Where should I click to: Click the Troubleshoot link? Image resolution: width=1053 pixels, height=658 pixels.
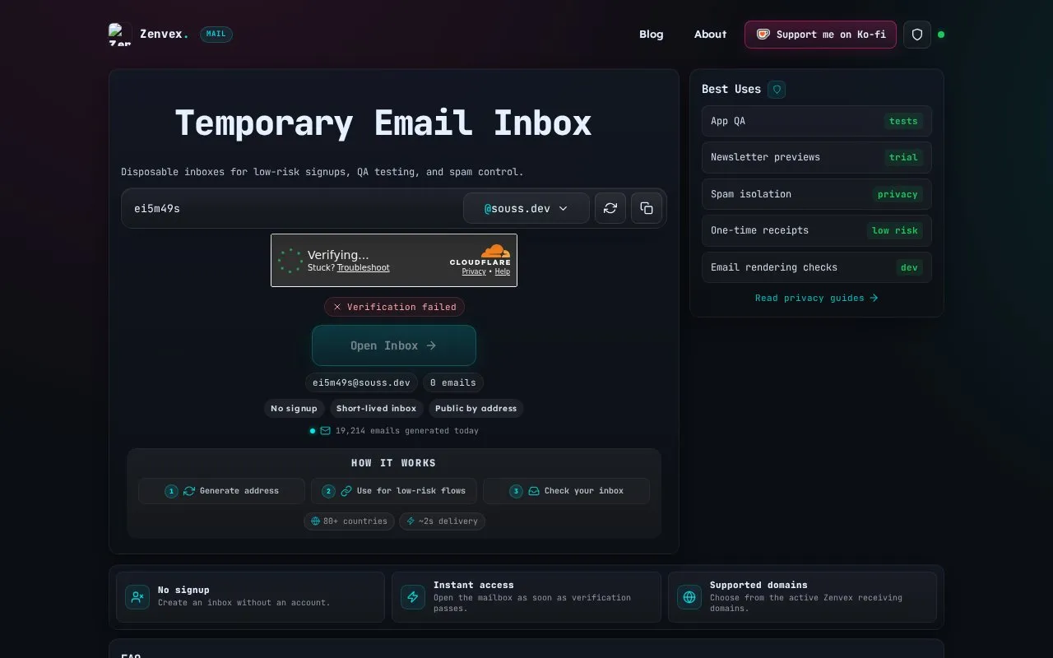[363, 267]
